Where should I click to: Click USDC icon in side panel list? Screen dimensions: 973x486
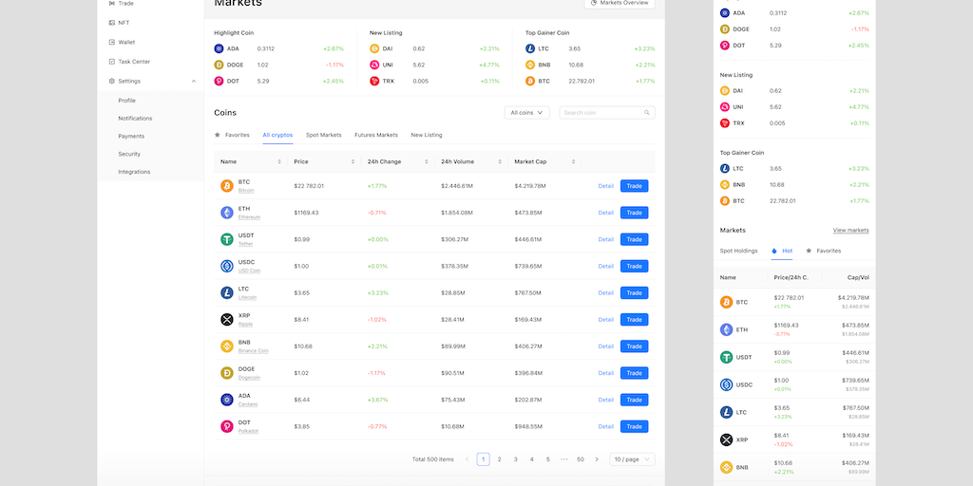726,385
